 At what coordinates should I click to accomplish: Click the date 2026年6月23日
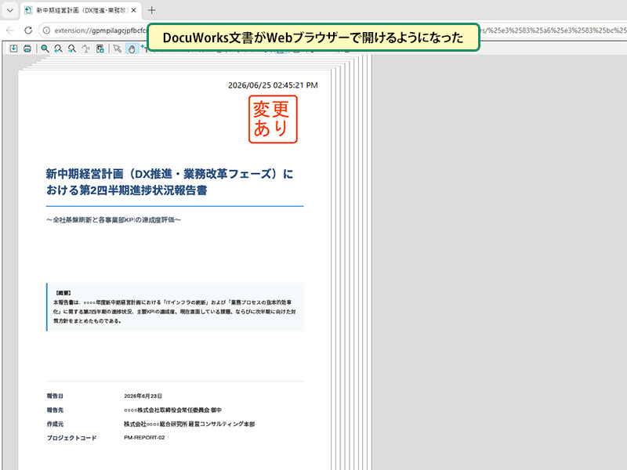tap(143, 396)
